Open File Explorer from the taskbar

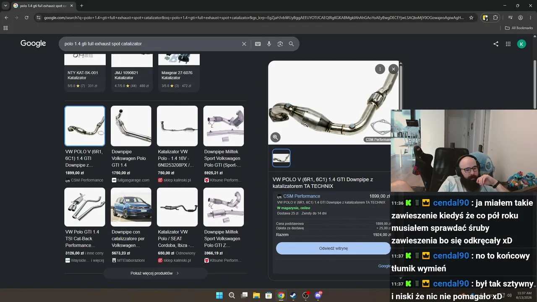[256, 295]
